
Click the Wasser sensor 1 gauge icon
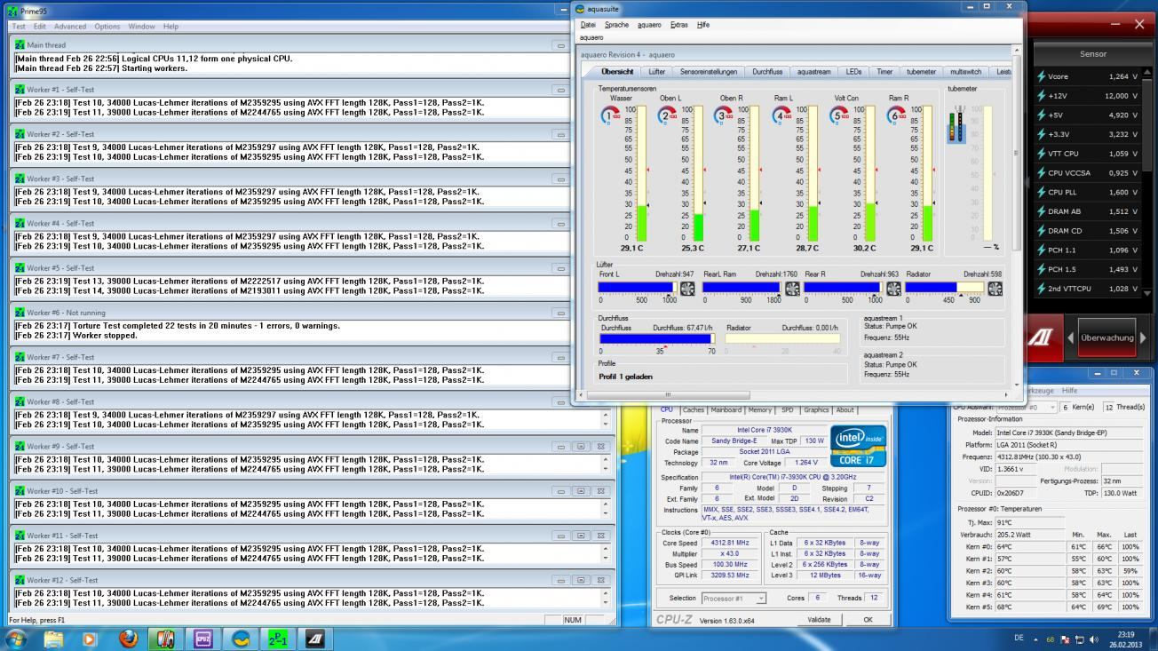610,115
